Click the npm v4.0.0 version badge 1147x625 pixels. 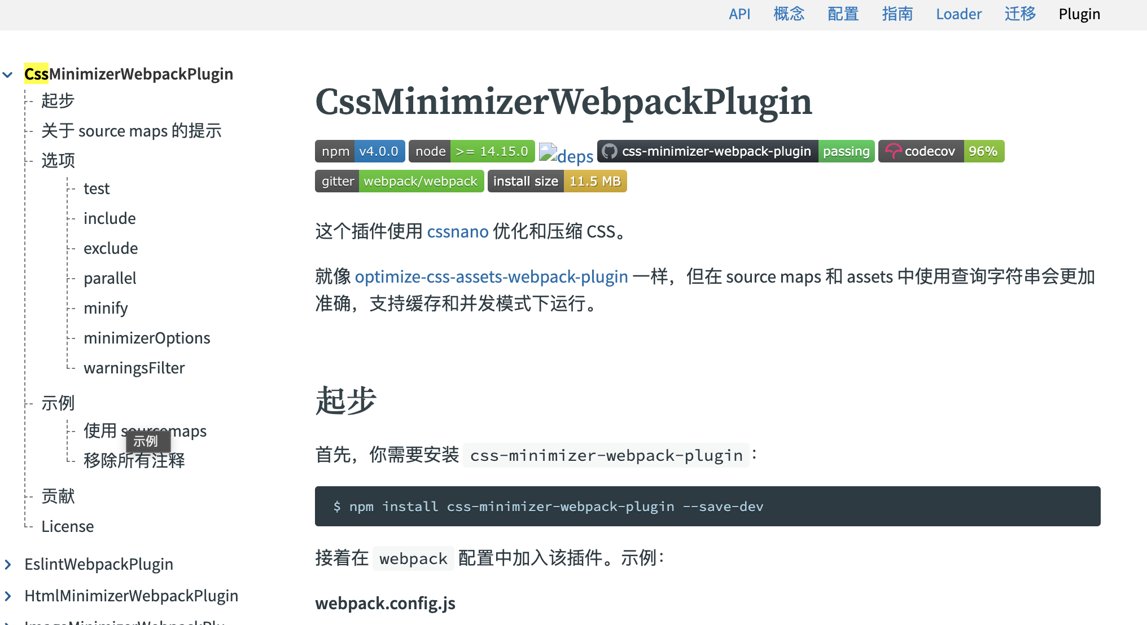(360, 151)
